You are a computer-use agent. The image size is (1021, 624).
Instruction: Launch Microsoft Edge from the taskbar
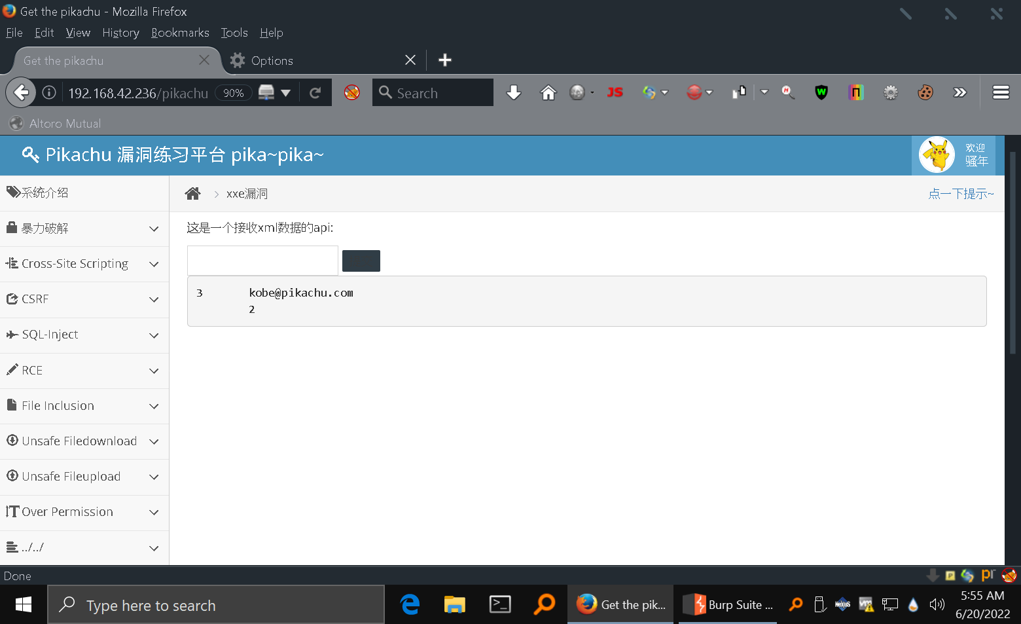[410, 604]
